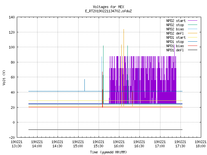This screenshot has width=207, height=155.
Task: Click light blue line sample for NPD2 bias
Action: coord(192,29)
